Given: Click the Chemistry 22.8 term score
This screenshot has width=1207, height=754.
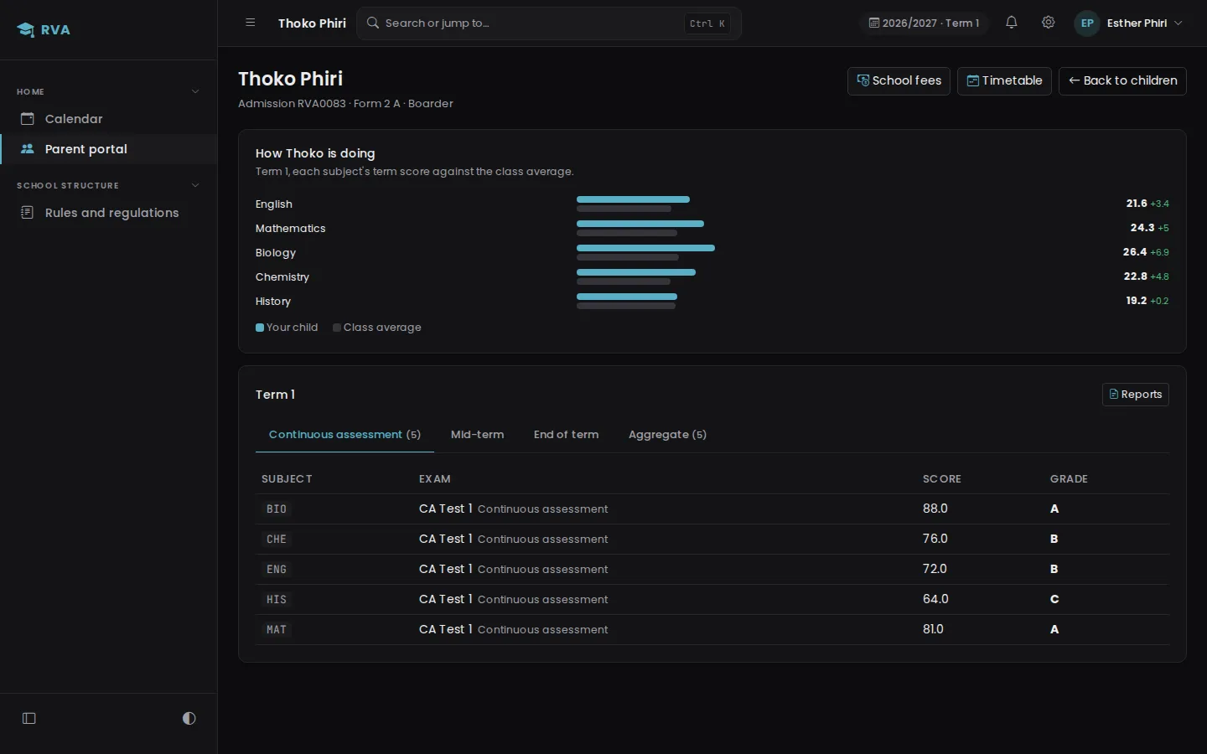Looking at the screenshot, I should point(1136,276).
